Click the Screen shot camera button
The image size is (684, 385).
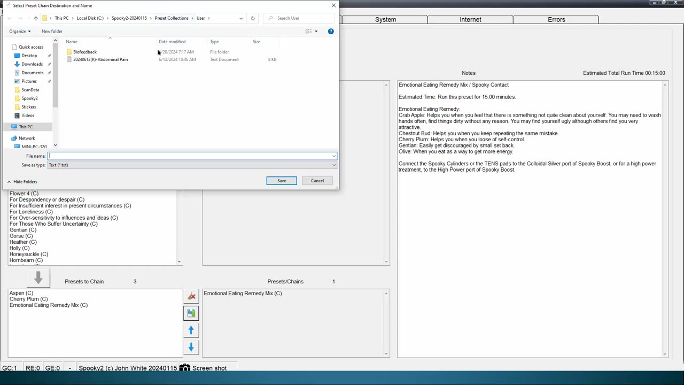click(x=203, y=368)
